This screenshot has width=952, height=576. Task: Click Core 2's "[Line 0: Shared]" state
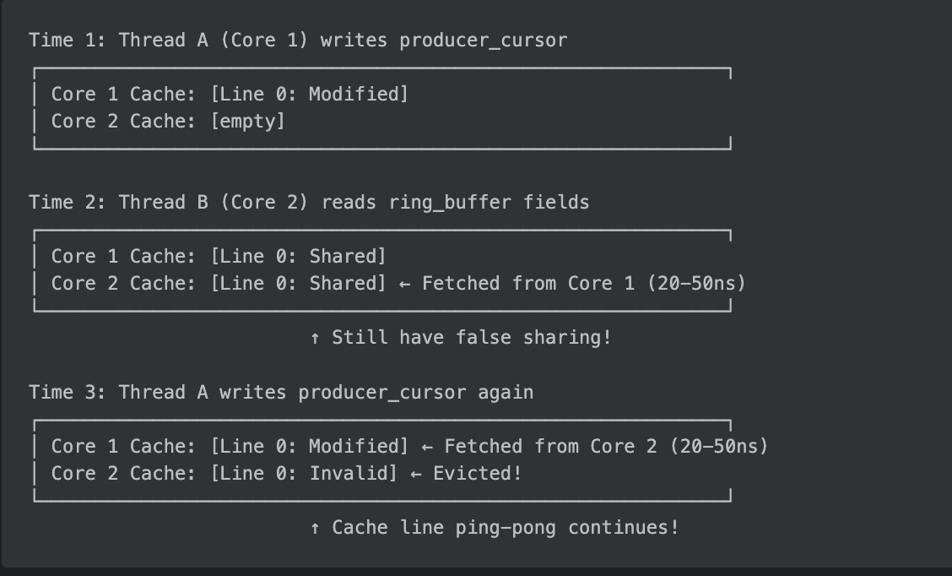coord(298,283)
